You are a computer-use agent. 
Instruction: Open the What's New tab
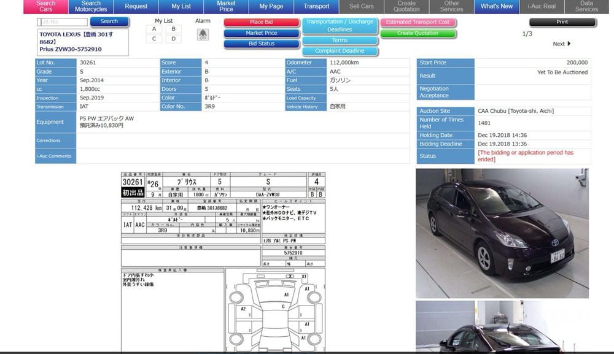(497, 6)
